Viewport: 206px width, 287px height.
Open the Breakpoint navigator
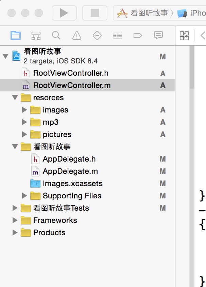tap(138, 35)
